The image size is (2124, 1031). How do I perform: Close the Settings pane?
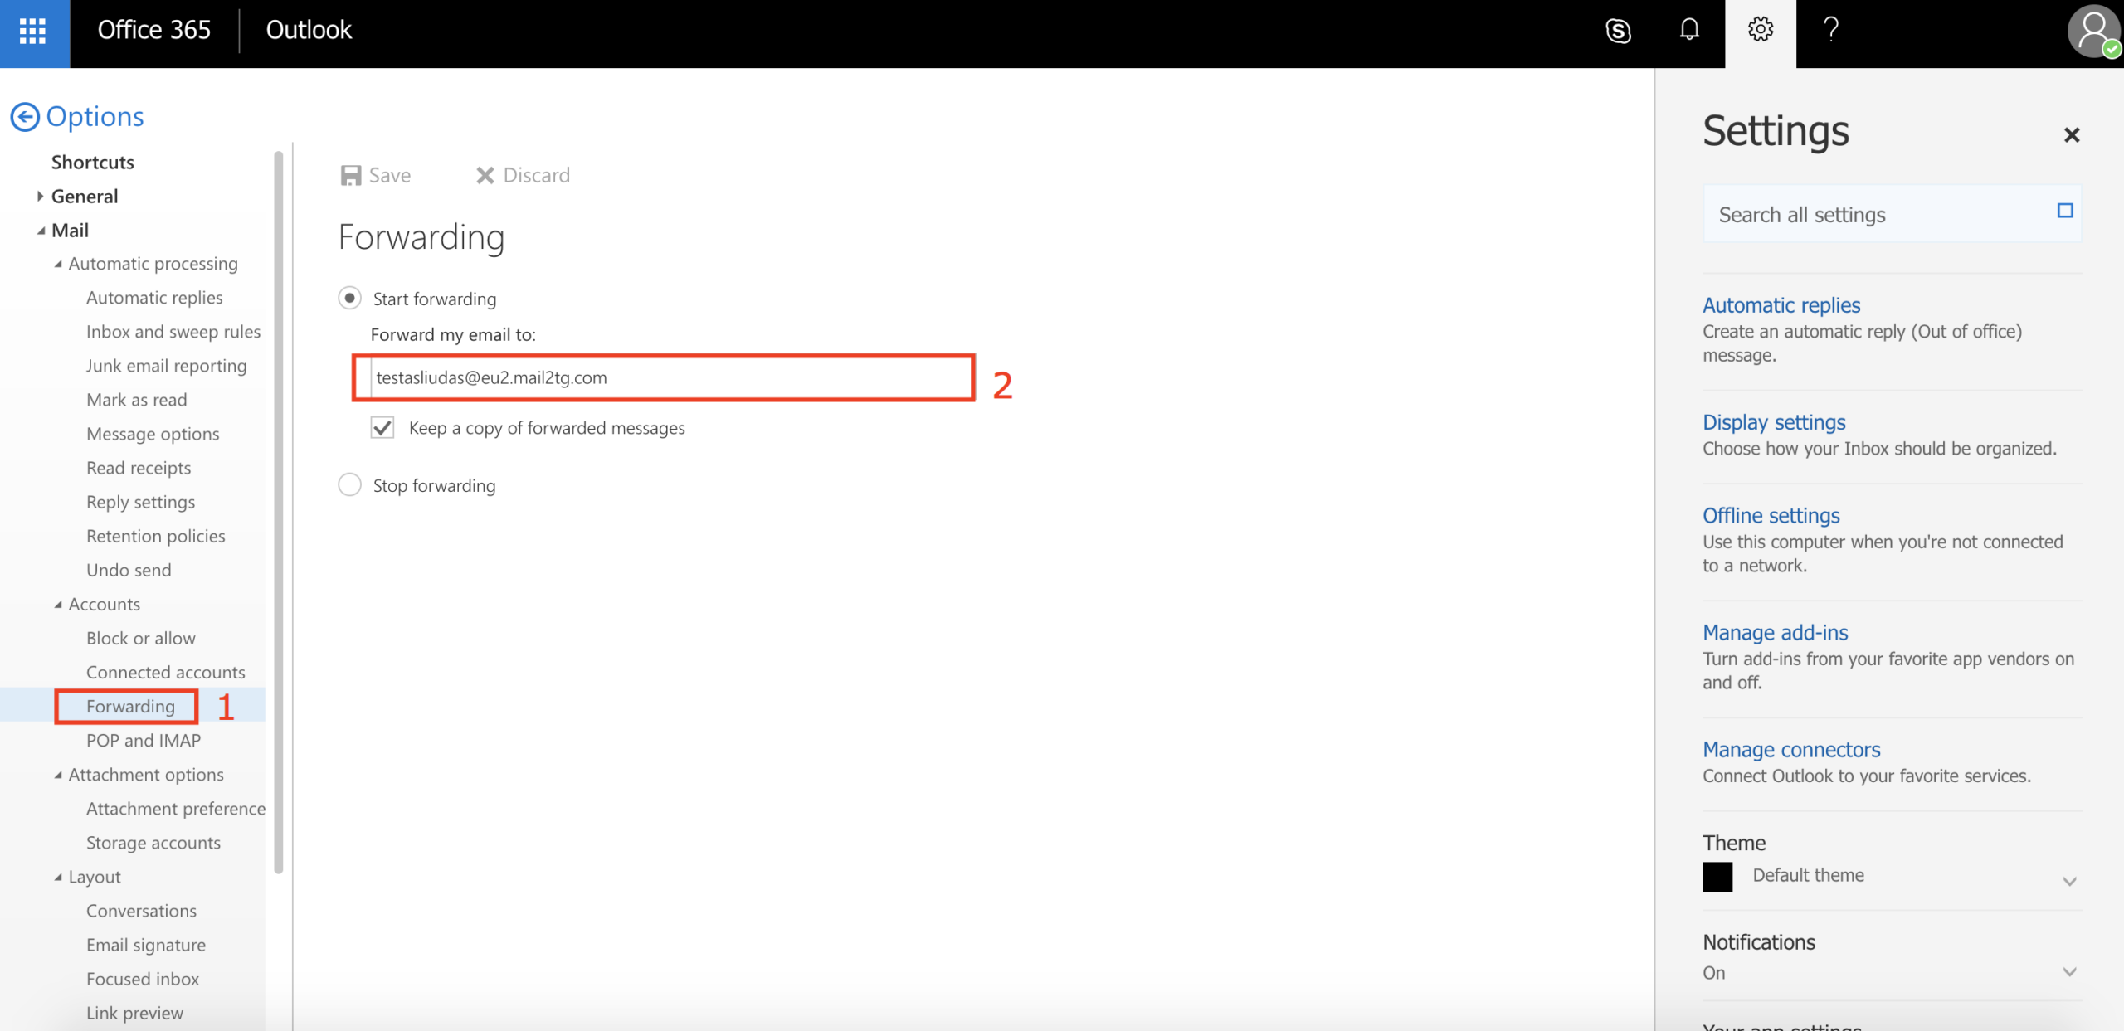coord(2072,134)
